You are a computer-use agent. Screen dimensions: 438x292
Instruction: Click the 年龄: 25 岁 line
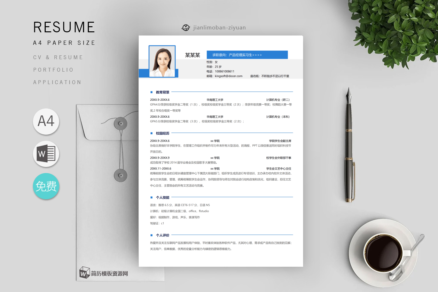(x=214, y=67)
